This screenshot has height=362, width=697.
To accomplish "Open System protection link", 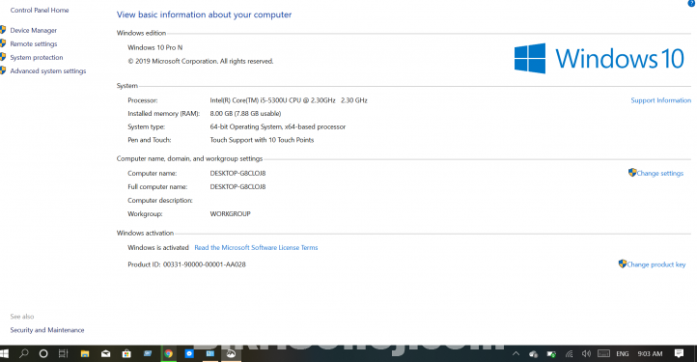I will click(37, 57).
